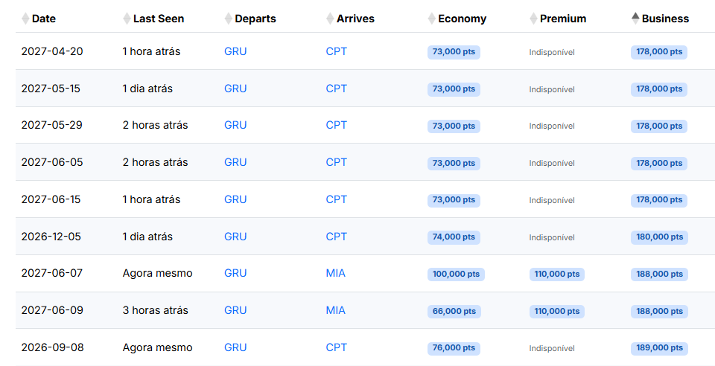This screenshot has height=366, width=715.
Task: Sort table by Date column icon
Action: tap(25, 19)
